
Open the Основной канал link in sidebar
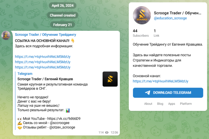[x=161, y=81]
